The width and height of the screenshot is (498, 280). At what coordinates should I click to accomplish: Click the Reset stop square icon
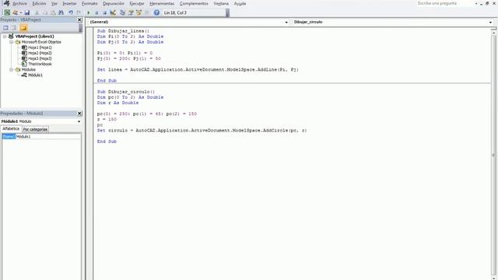[104, 12]
